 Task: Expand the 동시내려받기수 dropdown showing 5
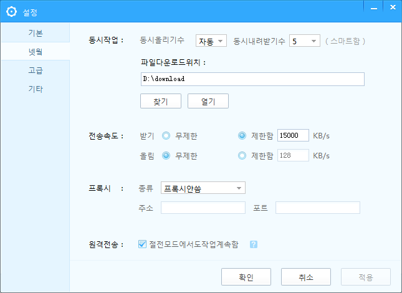point(305,41)
